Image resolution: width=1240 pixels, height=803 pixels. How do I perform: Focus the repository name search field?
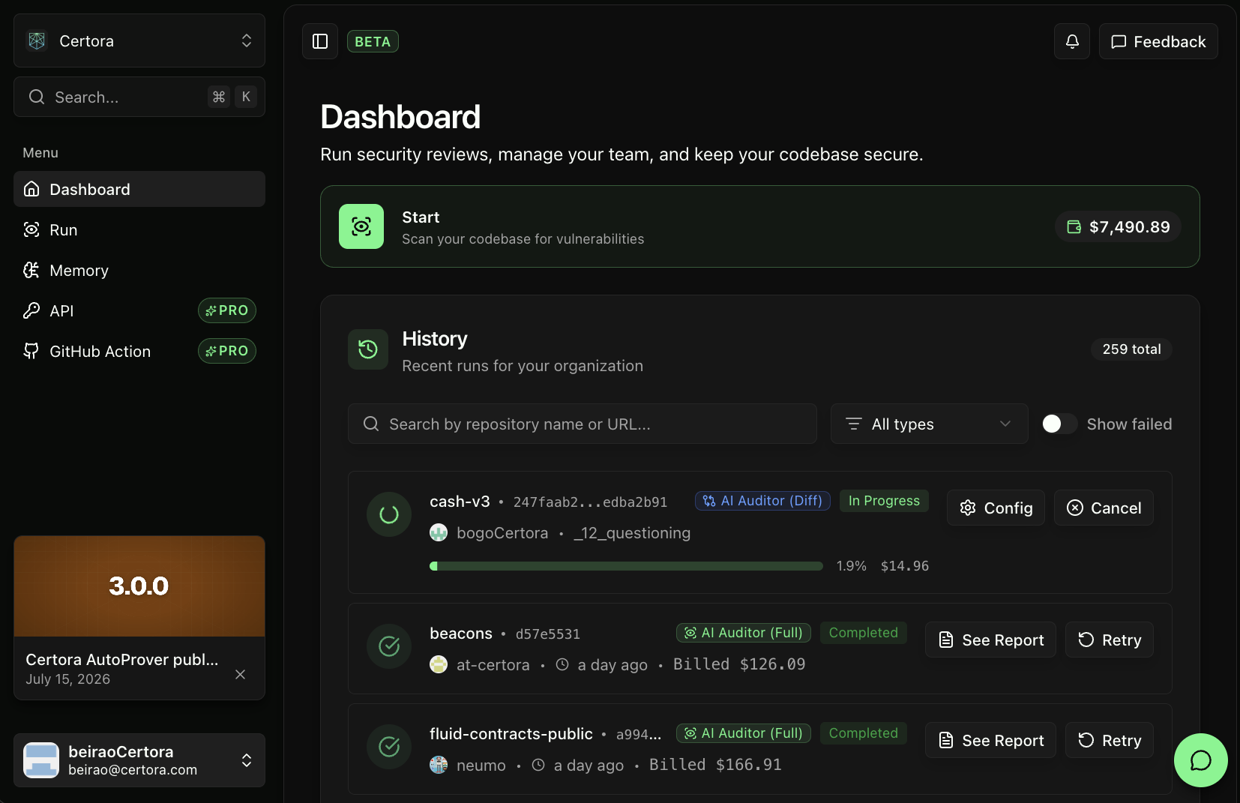[x=583, y=424]
